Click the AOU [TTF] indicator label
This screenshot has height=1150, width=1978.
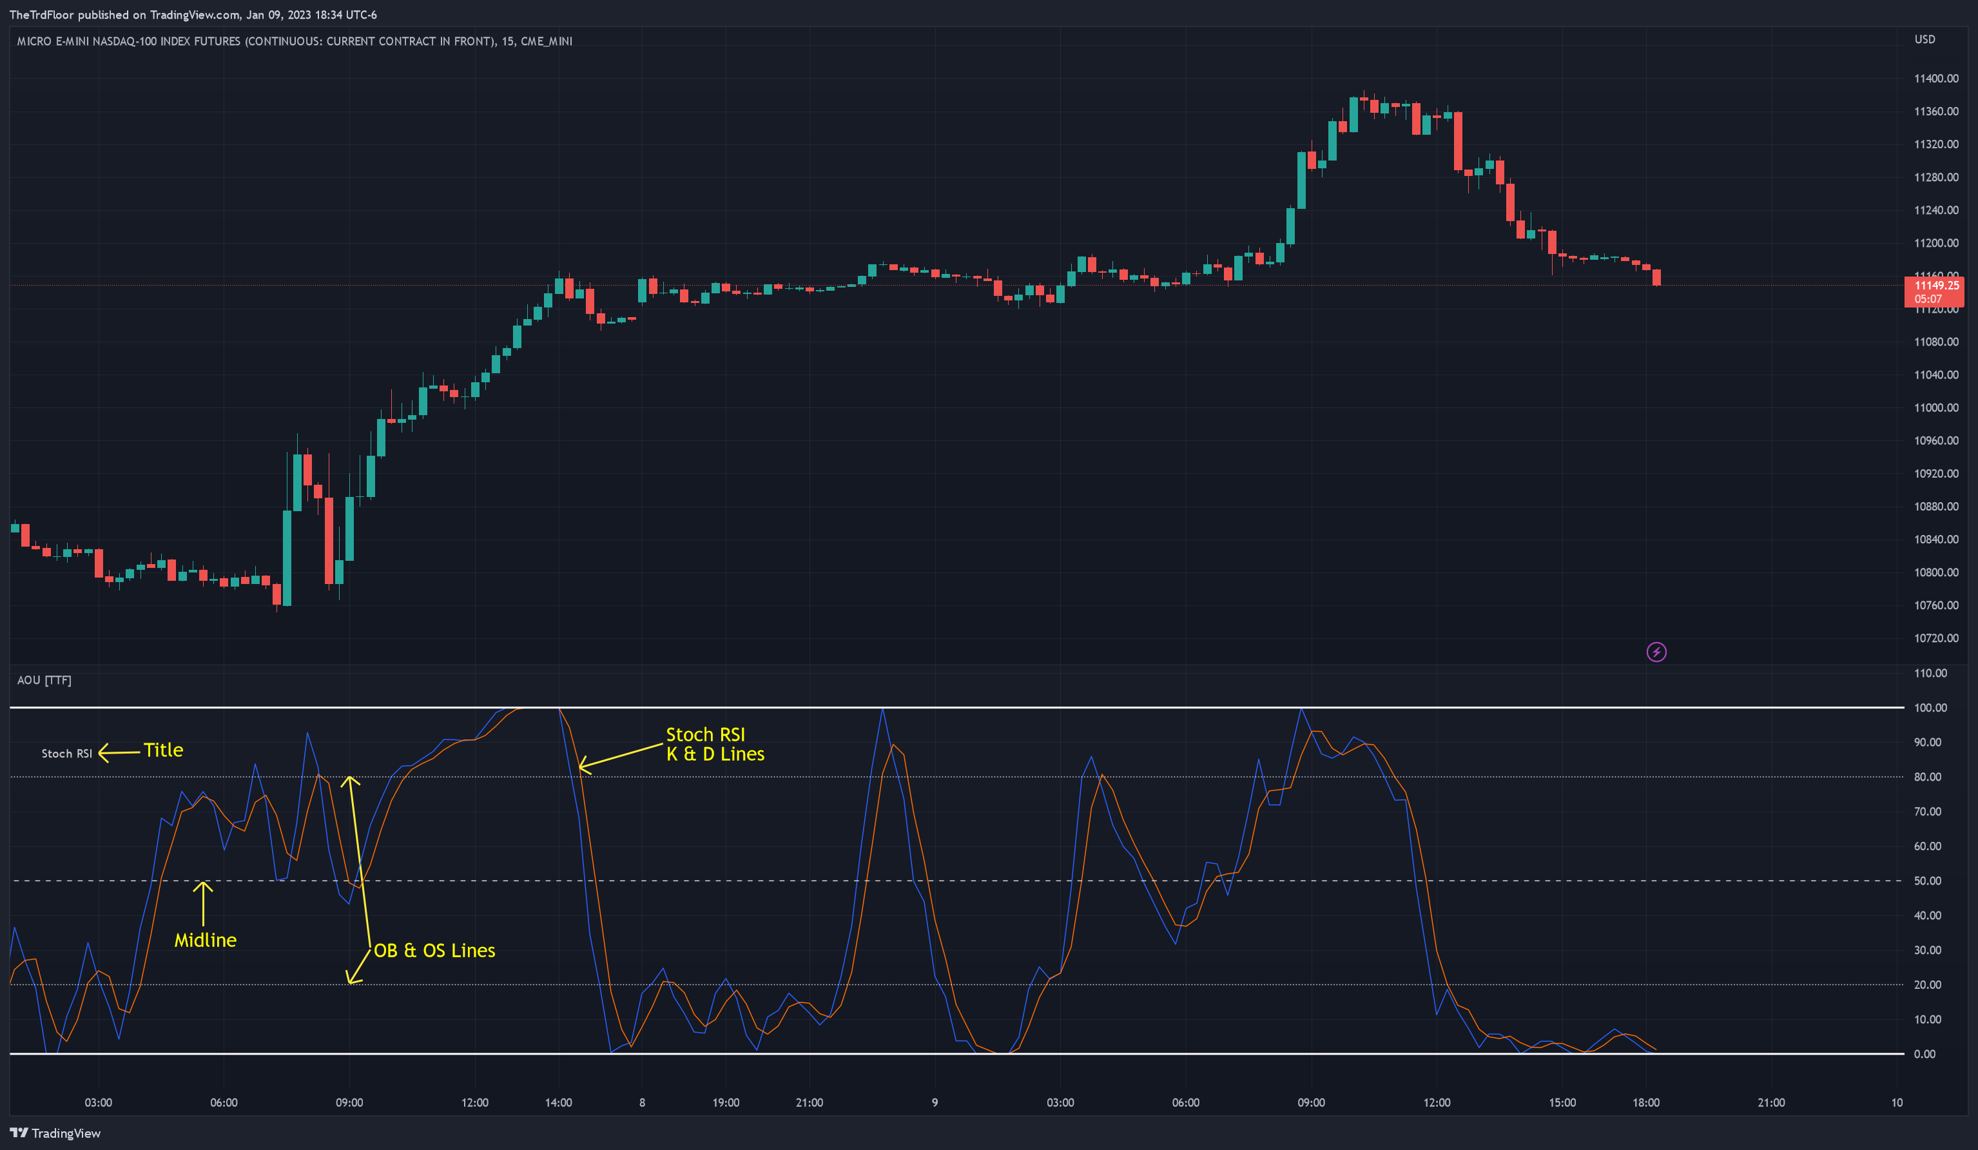[44, 680]
